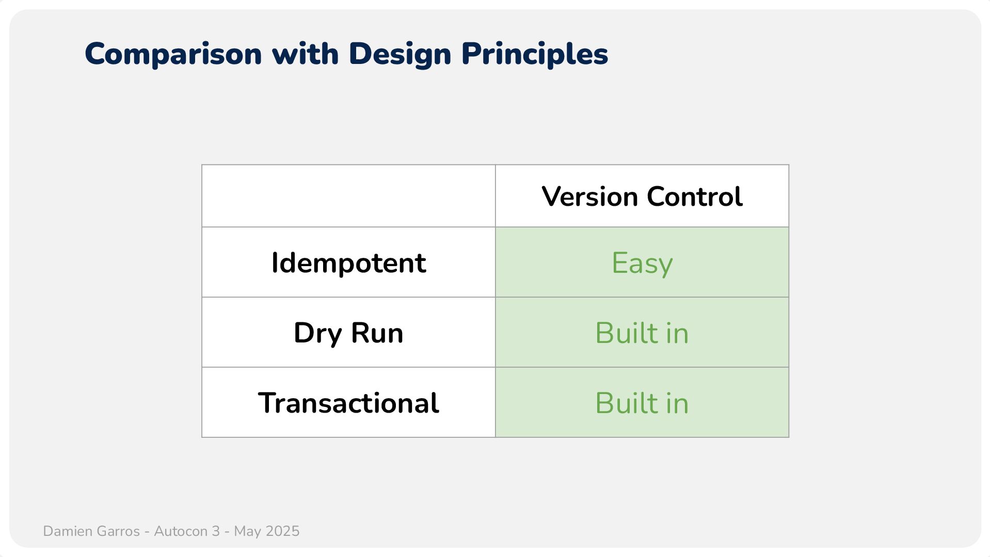This screenshot has width=990, height=557.
Task: Click Autocon 3 in the footer
Action: click(187, 531)
